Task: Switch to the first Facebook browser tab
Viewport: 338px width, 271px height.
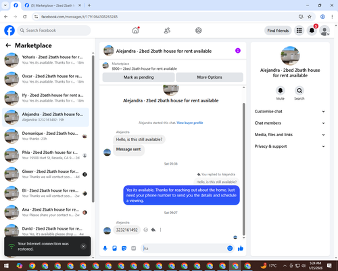Action: pos(16,5)
